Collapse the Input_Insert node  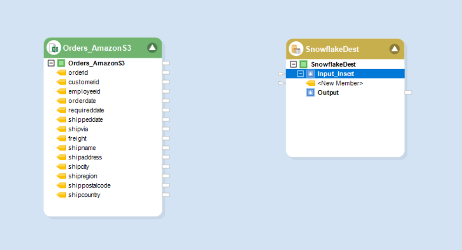(301, 74)
